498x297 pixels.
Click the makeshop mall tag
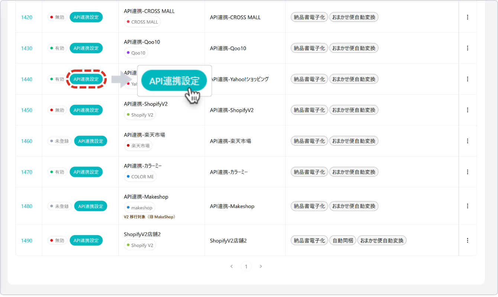click(139, 208)
